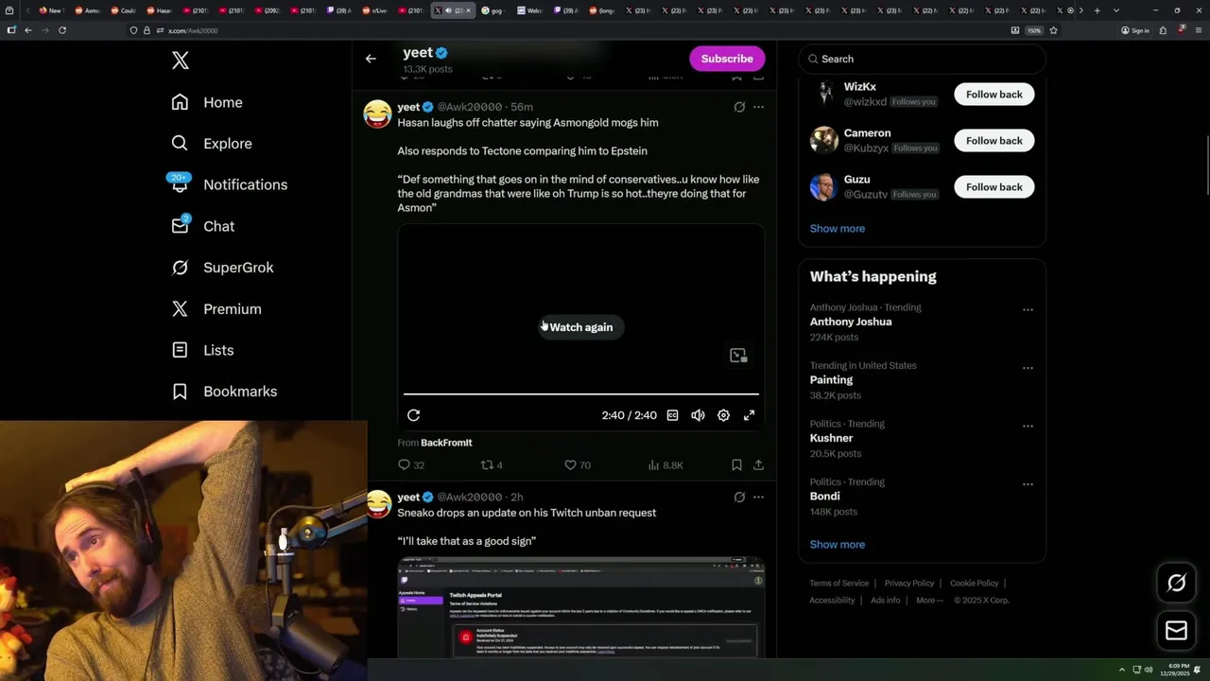Repost the Hasan post (4)
The width and height of the screenshot is (1210, 681).
(x=492, y=465)
